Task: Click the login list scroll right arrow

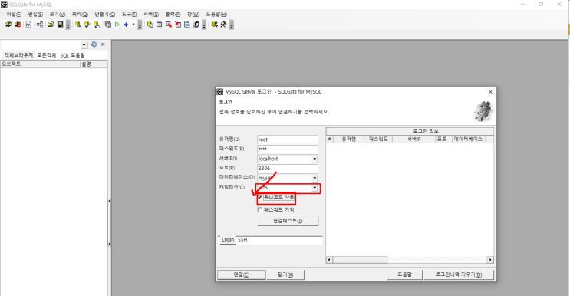Action: [490, 260]
